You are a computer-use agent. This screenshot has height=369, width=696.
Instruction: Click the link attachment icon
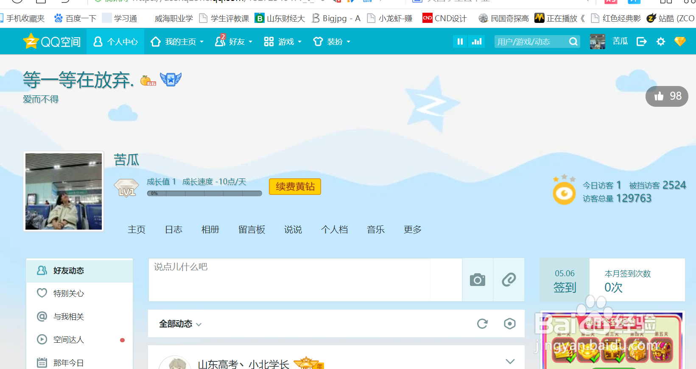pyautogui.click(x=509, y=280)
